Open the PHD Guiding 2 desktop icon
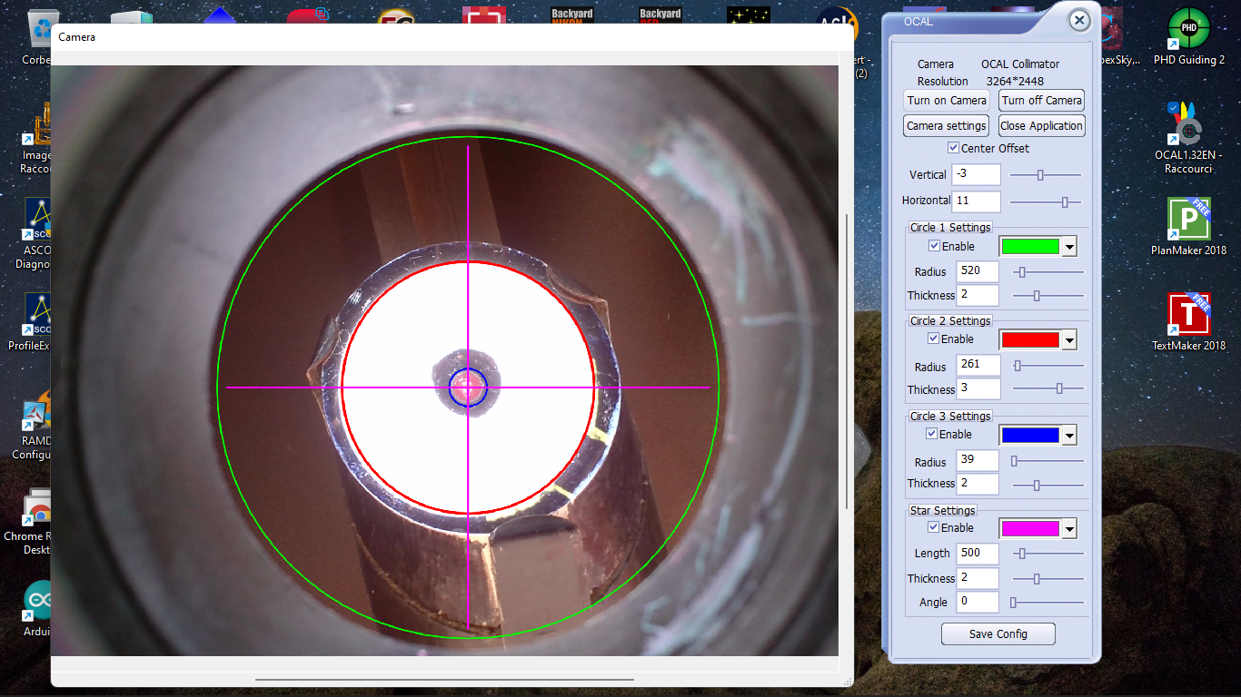Image resolution: width=1241 pixels, height=697 pixels. tap(1189, 36)
